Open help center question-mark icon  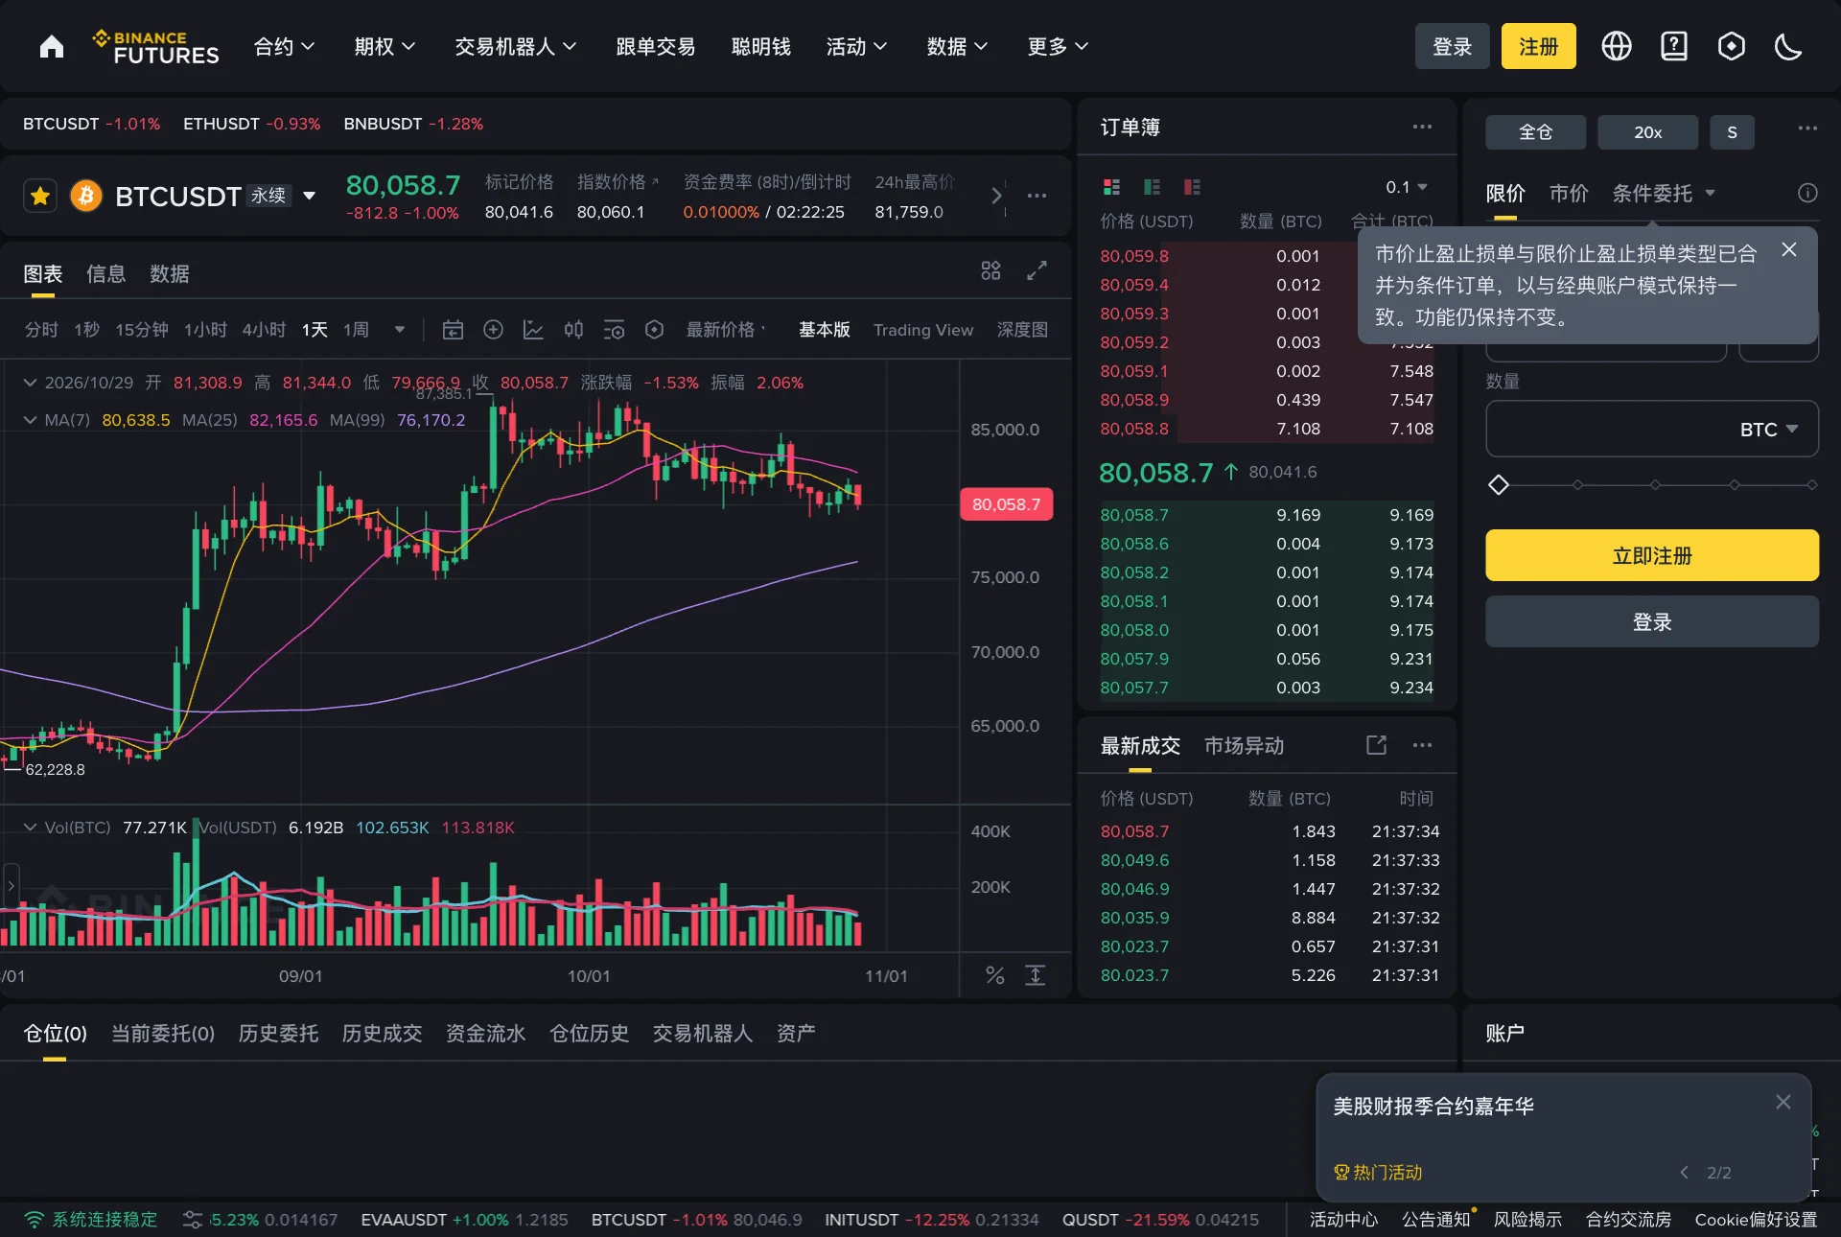[x=1674, y=46]
